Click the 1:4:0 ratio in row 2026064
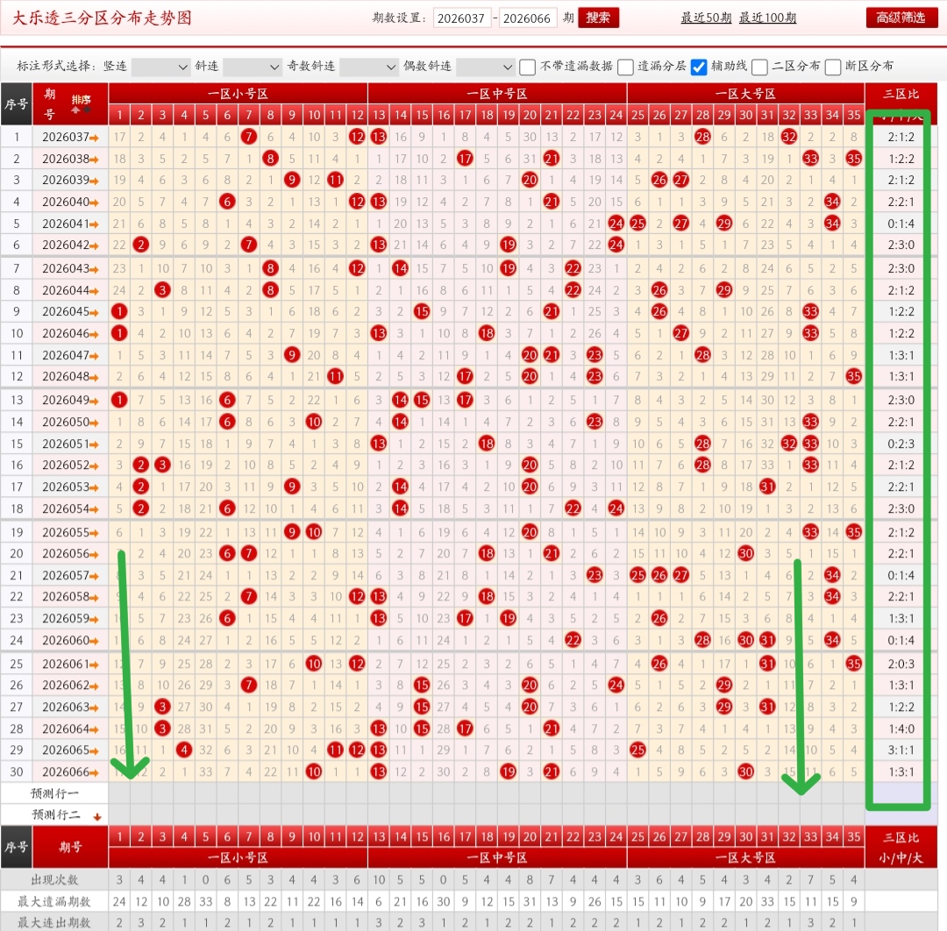Viewport: 947px width, 931px height. (x=901, y=728)
